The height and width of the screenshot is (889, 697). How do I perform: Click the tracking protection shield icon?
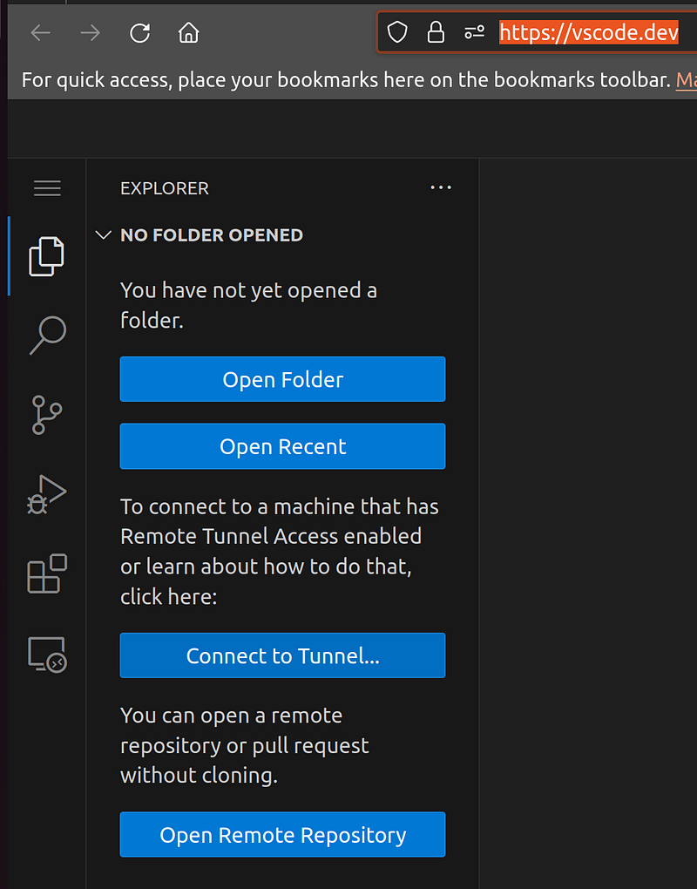click(x=396, y=31)
